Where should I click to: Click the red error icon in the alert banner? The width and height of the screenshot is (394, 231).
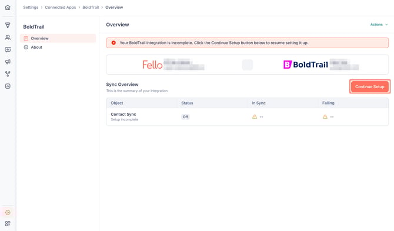[113, 43]
